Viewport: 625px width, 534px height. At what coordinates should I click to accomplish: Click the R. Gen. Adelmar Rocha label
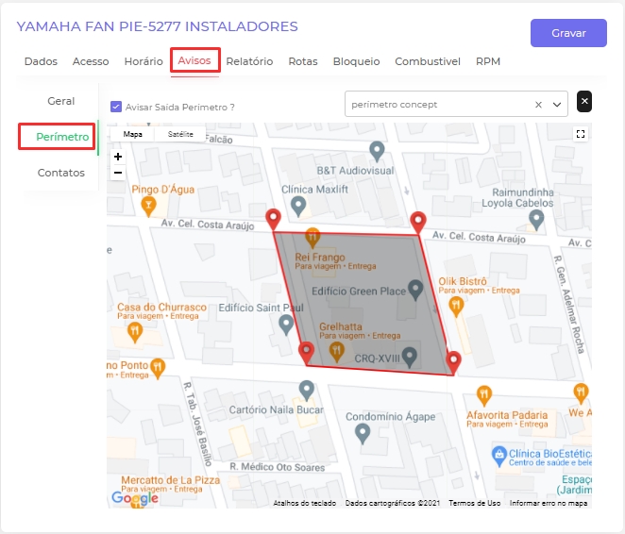tap(569, 304)
